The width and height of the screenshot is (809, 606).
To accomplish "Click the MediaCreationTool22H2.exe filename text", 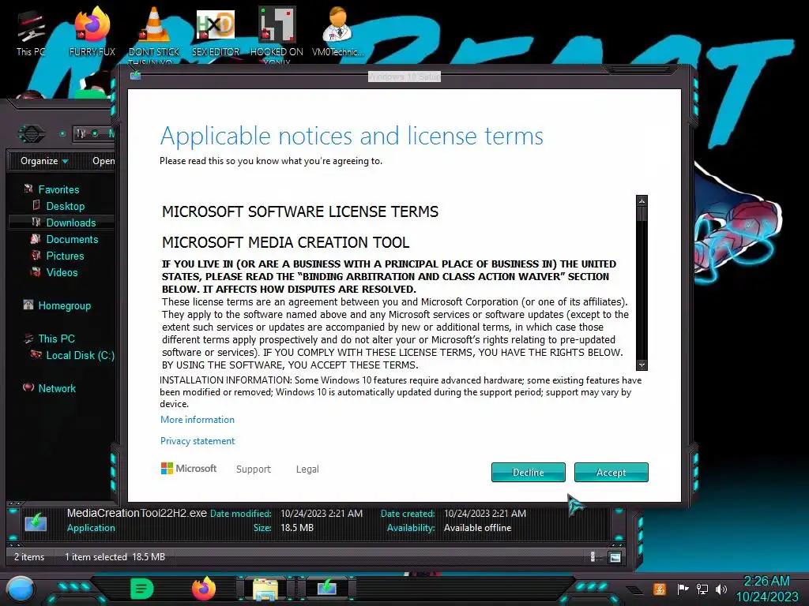I will 137,513.
